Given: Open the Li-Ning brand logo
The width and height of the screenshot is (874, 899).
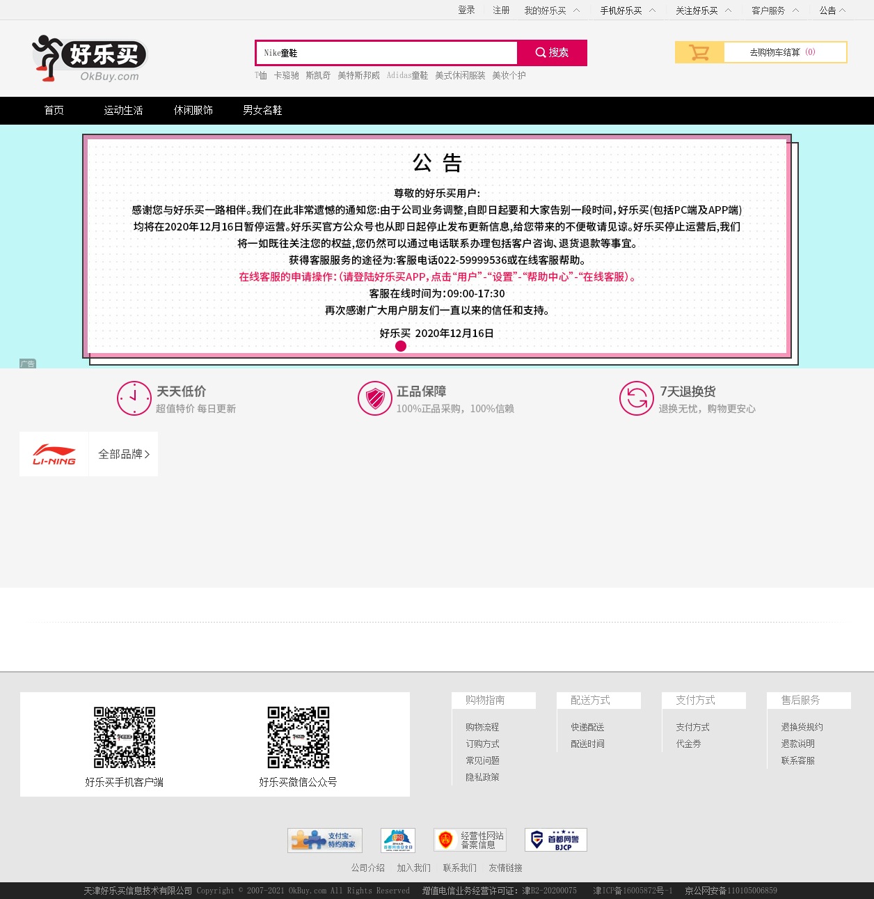Looking at the screenshot, I should (54, 454).
